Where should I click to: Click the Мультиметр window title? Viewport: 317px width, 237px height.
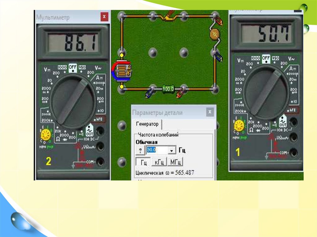tap(53, 18)
